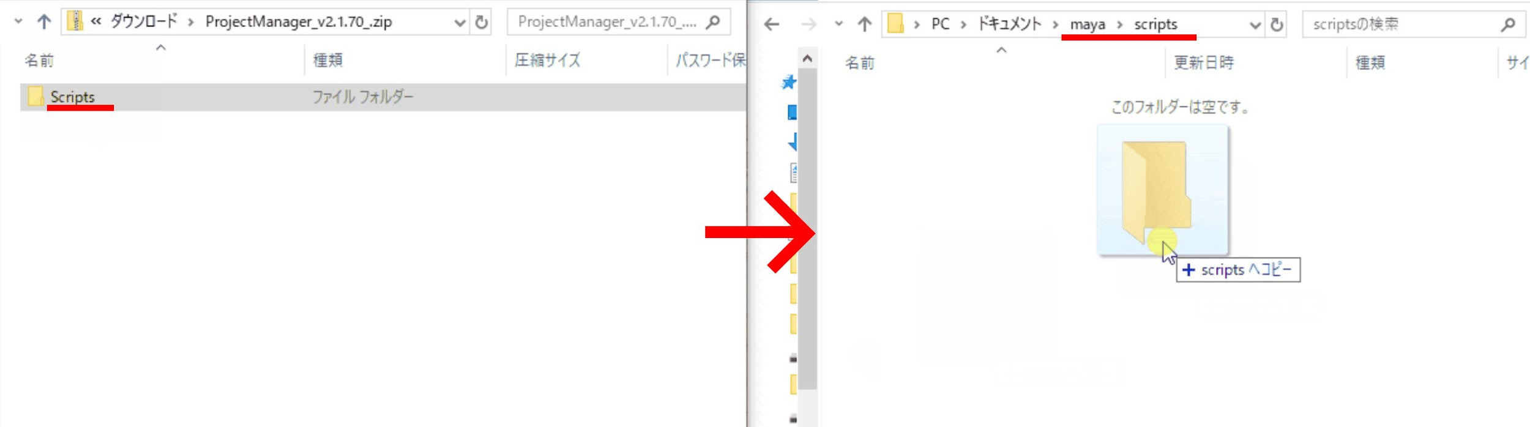Image resolution: width=1530 pixels, height=427 pixels.
Task: Refresh the ProjectManager zip folder view
Action: pyautogui.click(x=482, y=23)
